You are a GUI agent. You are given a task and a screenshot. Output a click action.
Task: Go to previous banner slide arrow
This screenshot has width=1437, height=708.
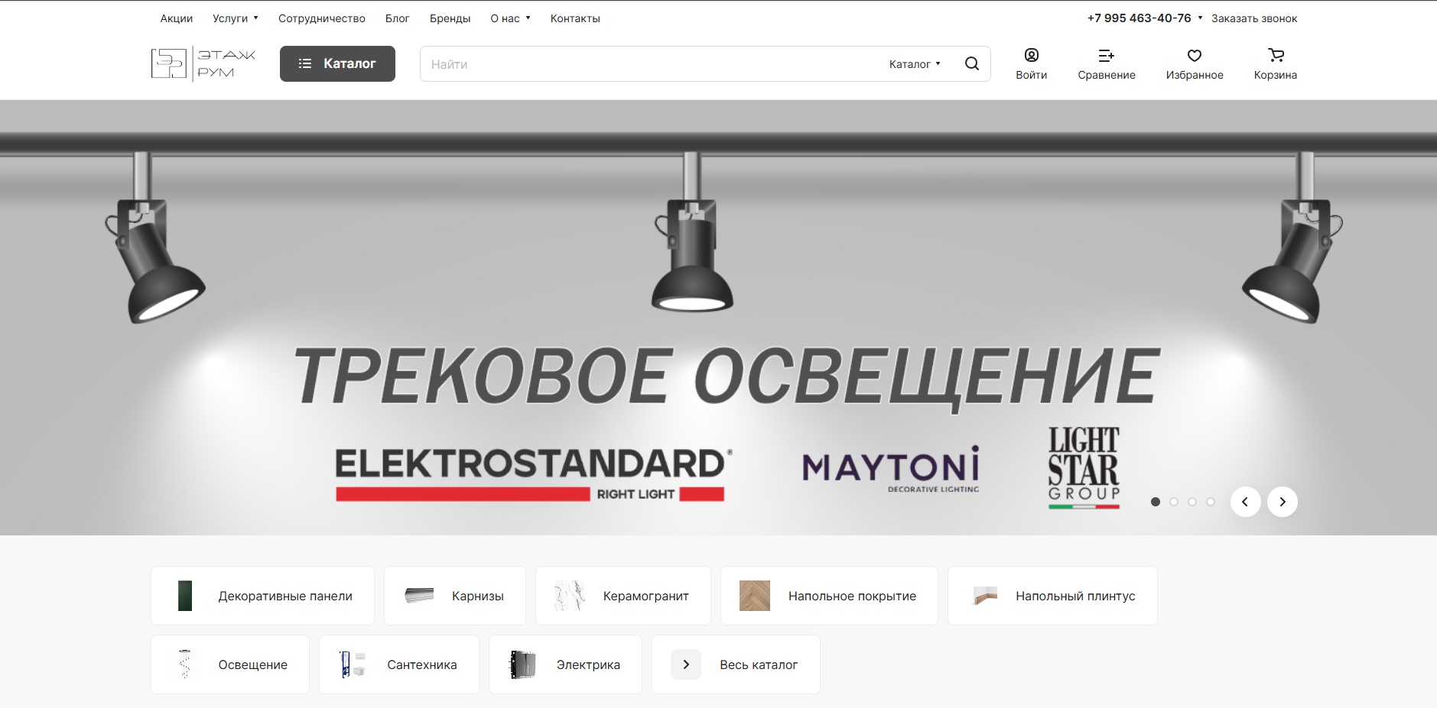pos(1245,502)
